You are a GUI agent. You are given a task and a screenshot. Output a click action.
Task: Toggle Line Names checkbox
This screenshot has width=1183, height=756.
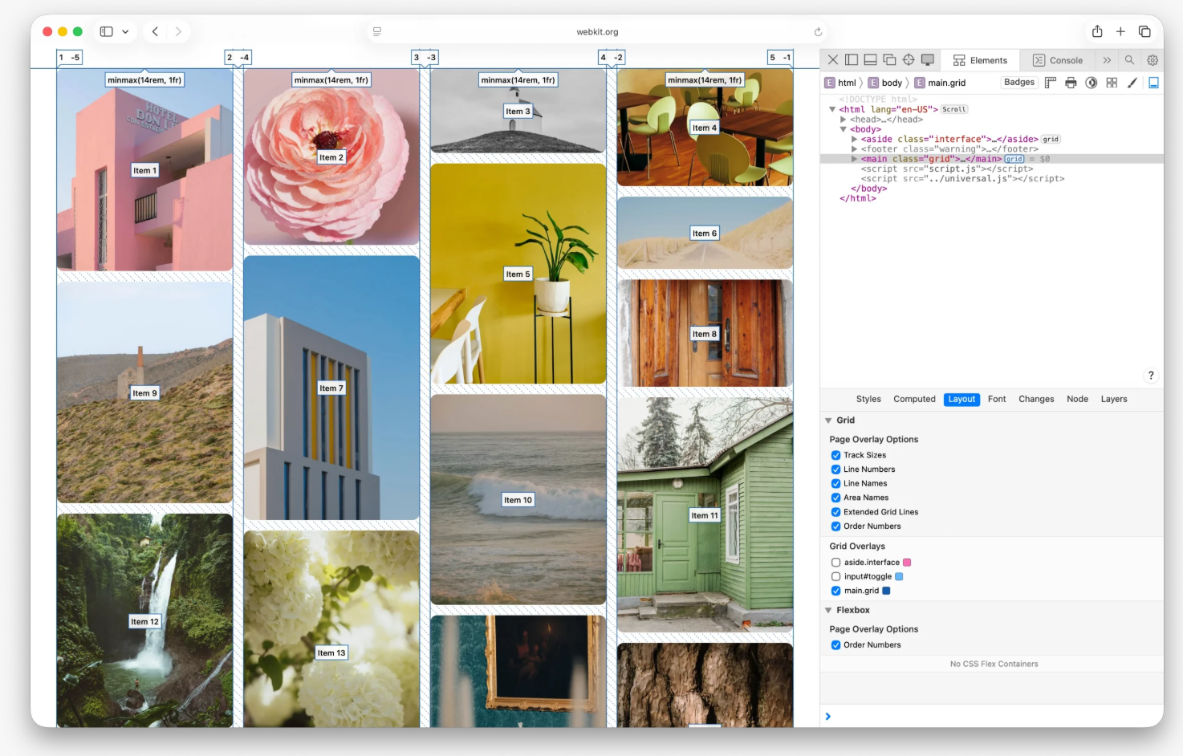(835, 484)
